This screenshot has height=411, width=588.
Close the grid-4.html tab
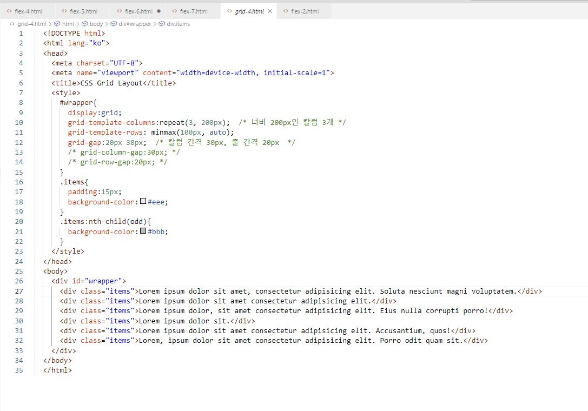point(270,11)
